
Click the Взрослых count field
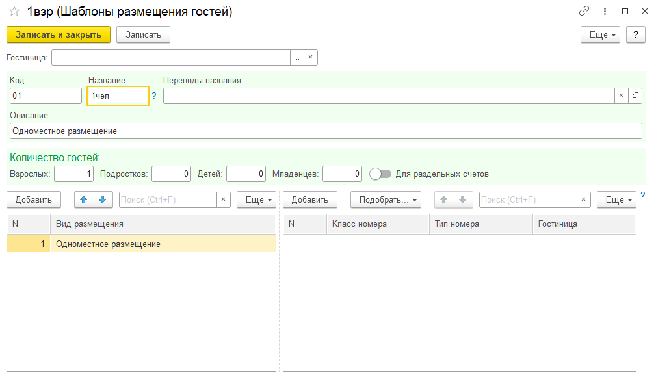coord(73,174)
